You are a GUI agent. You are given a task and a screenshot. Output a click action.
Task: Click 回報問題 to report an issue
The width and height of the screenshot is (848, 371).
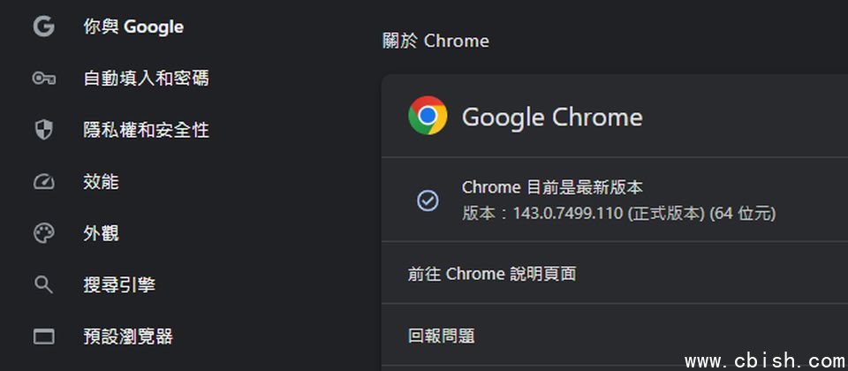pos(442,336)
